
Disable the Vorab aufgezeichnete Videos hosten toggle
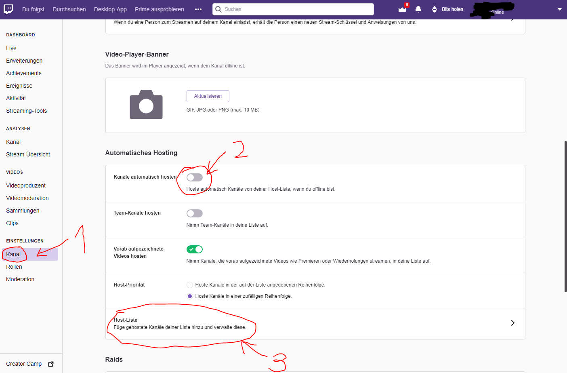coord(194,249)
